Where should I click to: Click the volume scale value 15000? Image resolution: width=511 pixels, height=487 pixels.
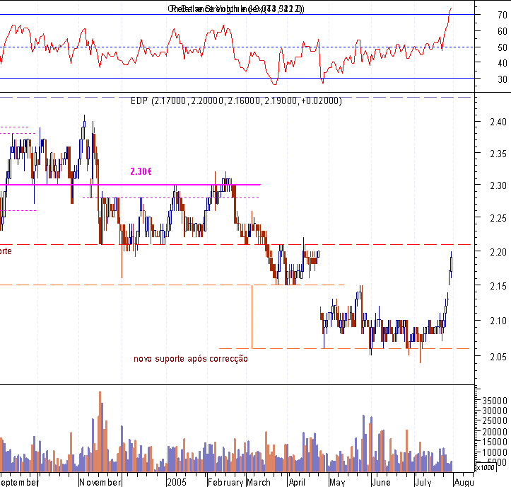click(x=495, y=442)
